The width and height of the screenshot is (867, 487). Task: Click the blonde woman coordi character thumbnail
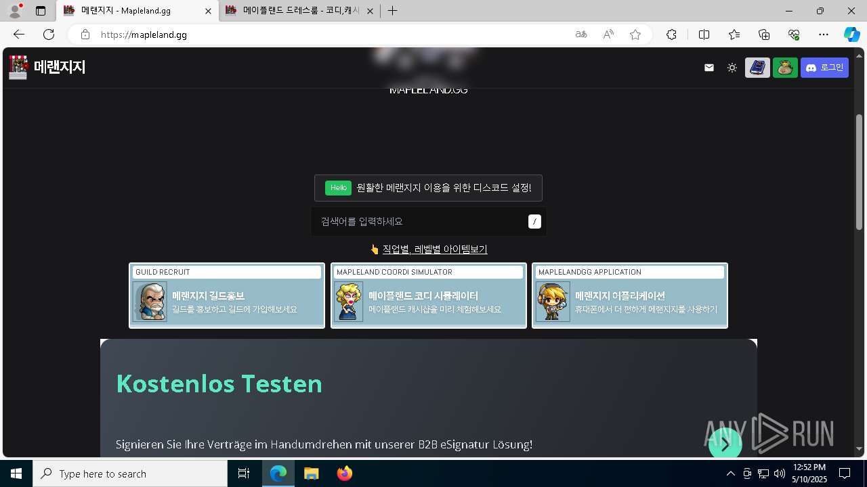pyautogui.click(x=349, y=302)
